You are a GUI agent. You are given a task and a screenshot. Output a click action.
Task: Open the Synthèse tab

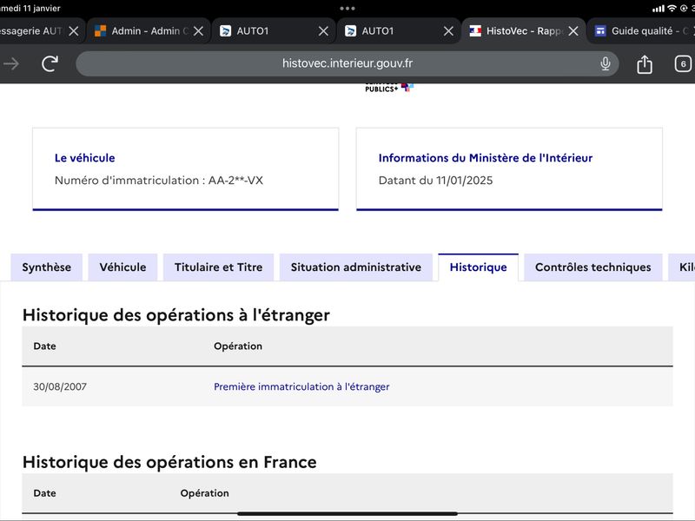[47, 267]
